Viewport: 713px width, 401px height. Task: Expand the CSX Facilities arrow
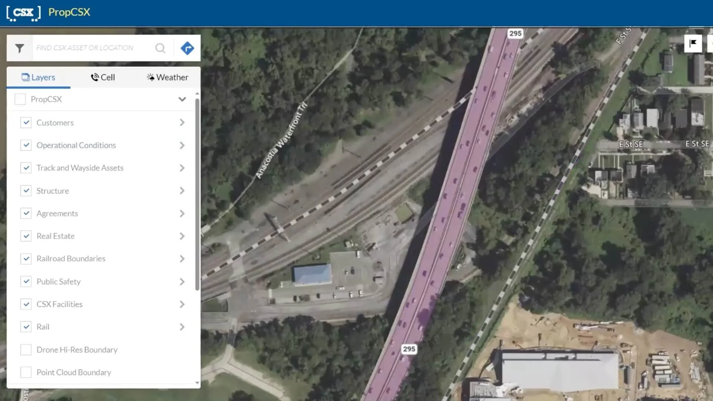point(182,304)
